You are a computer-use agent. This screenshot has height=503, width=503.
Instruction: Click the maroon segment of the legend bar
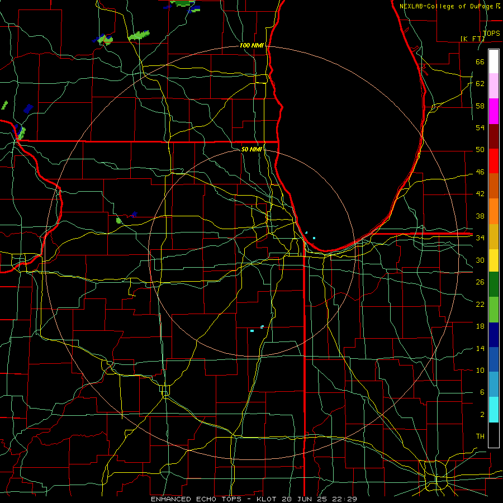click(x=493, y=136)
